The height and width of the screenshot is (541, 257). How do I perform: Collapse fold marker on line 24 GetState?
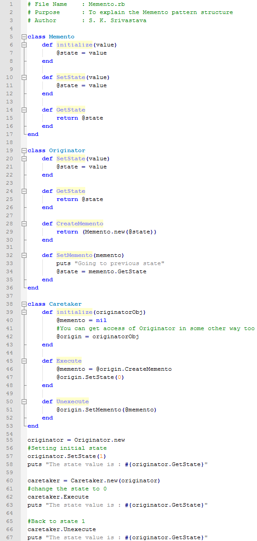click(24, 191)
